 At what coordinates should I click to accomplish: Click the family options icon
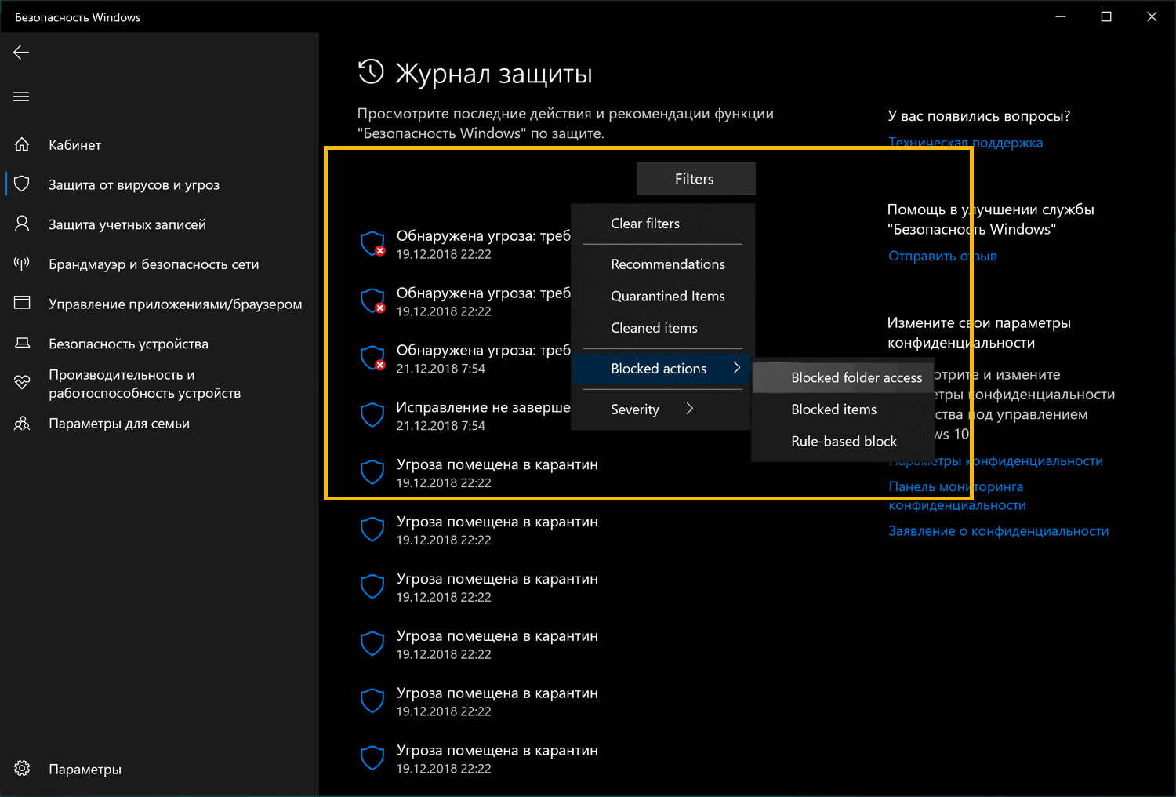coord(22,424)
